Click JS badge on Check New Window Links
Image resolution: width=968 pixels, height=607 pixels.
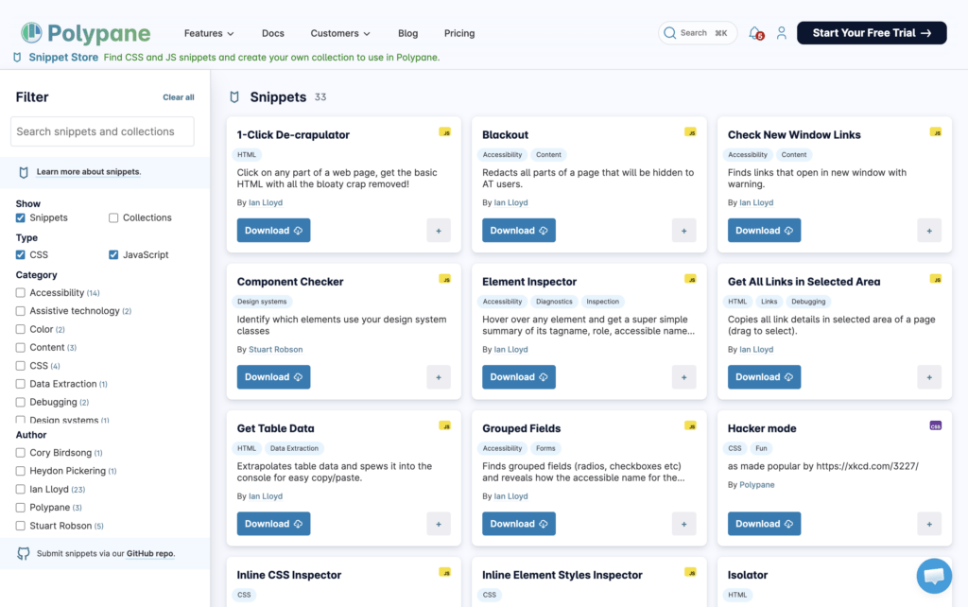click(x=935, y=132)
